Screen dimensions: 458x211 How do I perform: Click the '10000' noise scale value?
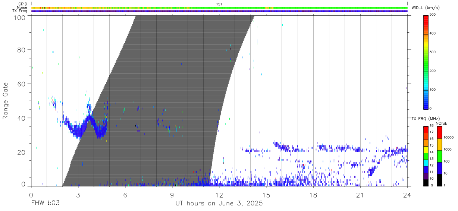tap(449, 138)
